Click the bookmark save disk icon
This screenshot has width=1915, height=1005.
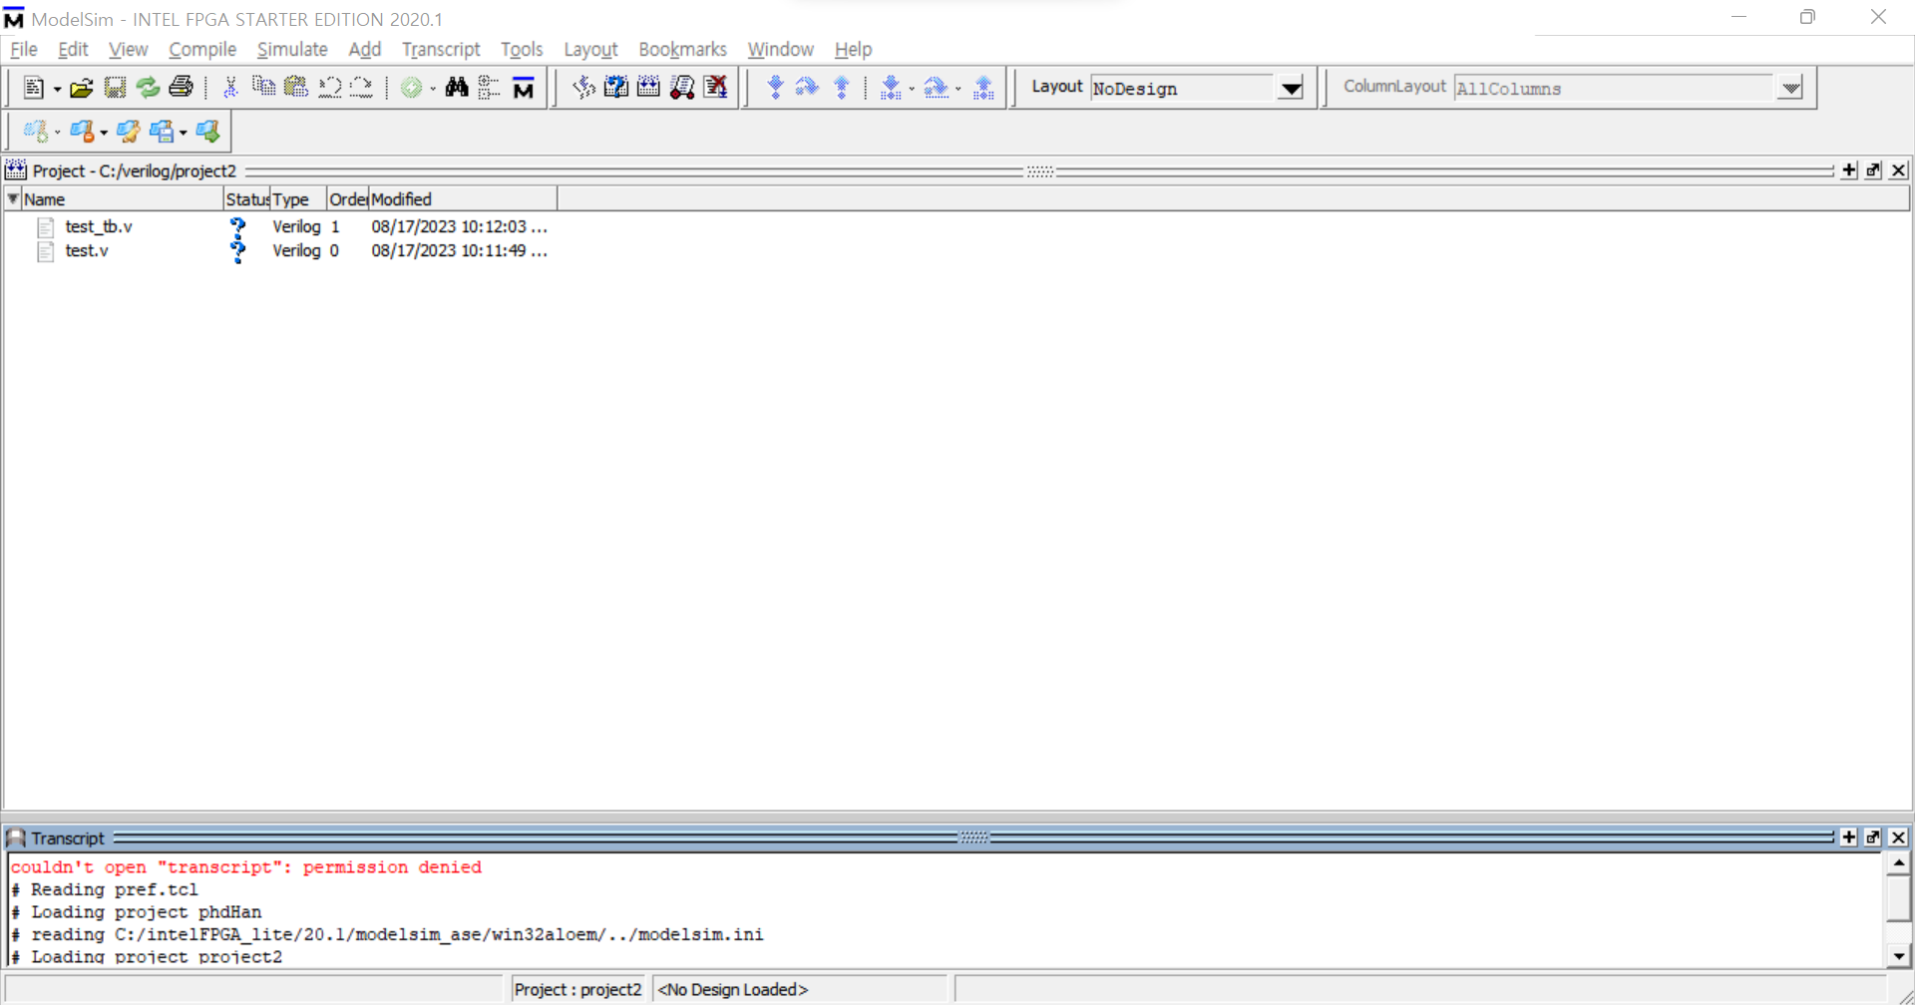162,131
